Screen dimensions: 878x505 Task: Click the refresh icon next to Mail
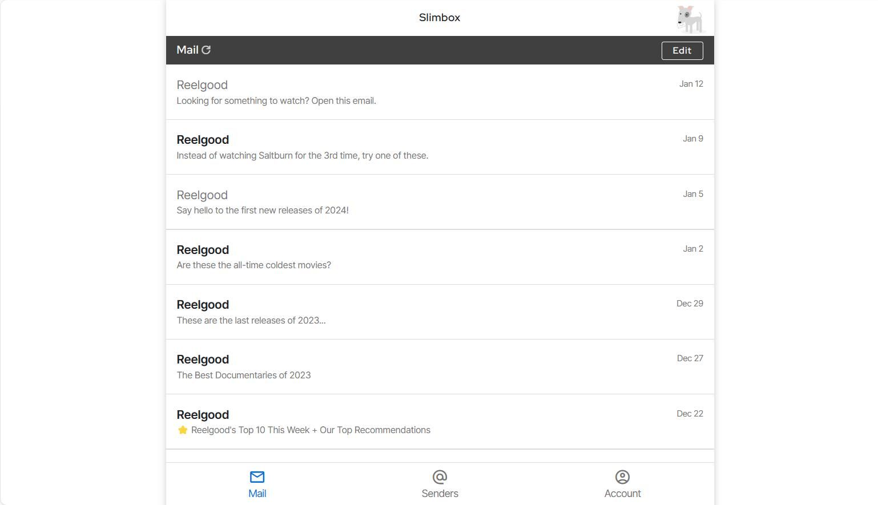[207, 50]
